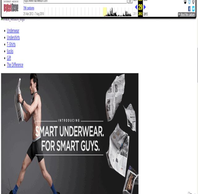Open the Underwear menu link
The width and height of the screenshot is (198, 194).
pos(13,31)
